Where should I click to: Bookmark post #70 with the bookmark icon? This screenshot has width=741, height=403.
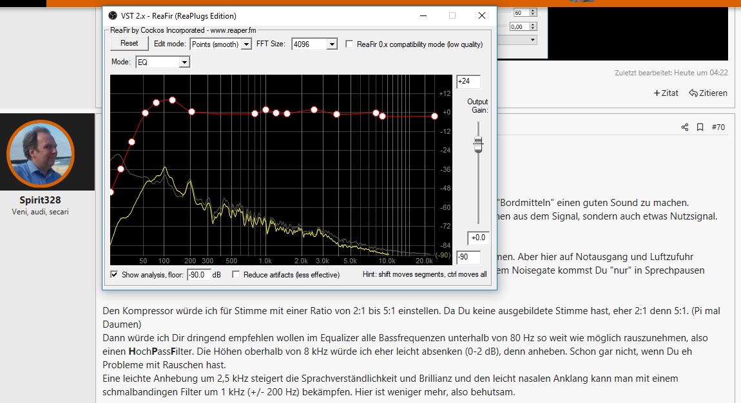coord(700,127)
